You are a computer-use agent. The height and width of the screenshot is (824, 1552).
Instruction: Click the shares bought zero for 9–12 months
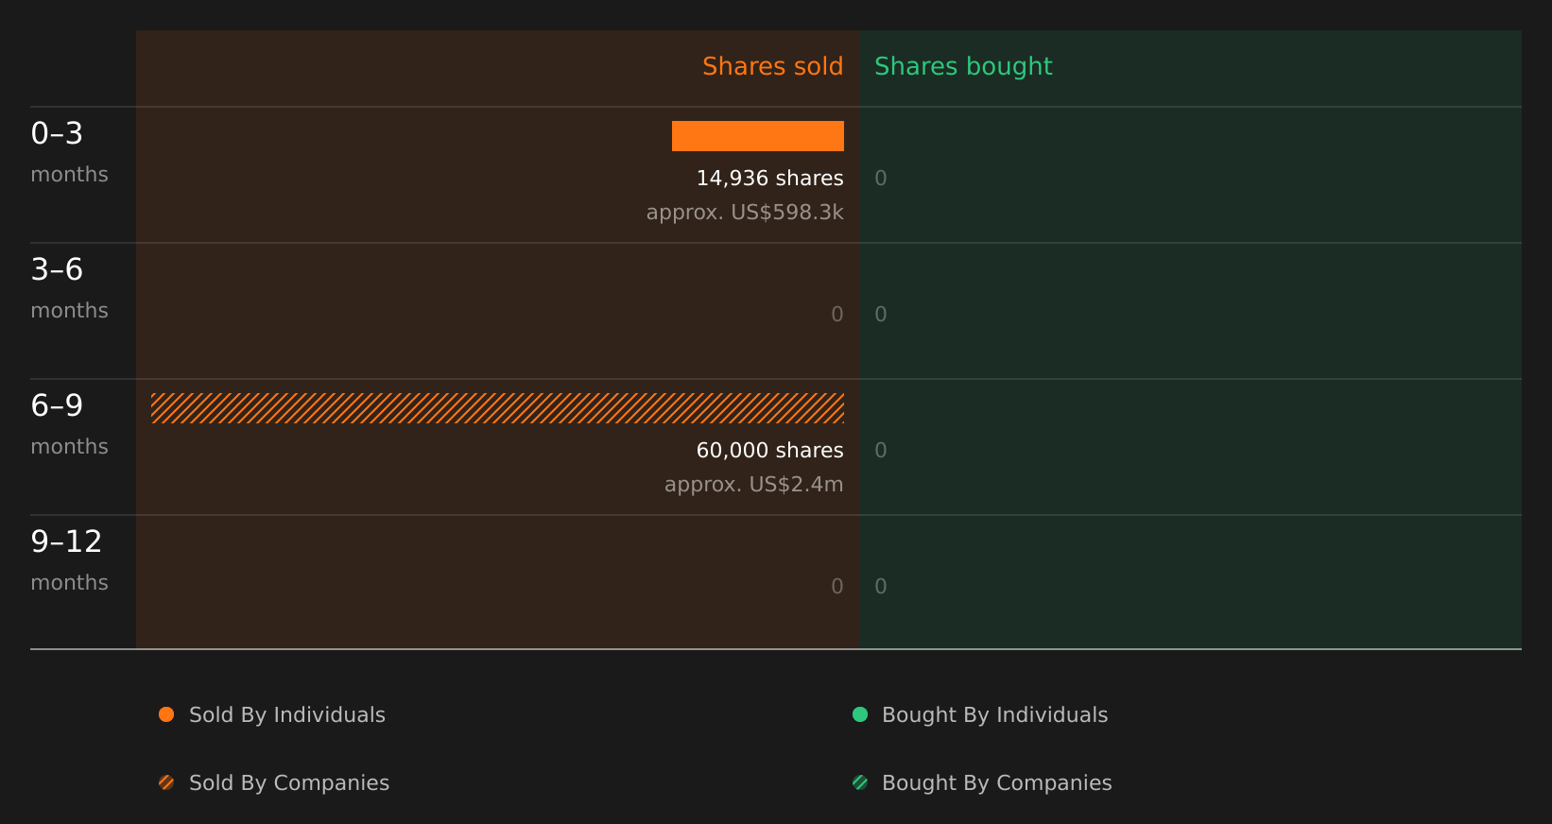(x=881, y=586)
